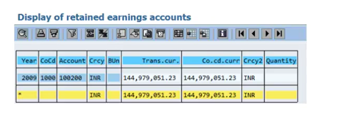The height and width of the screenshot is (133, 339).
Task: Open the Word Processing export icon
Action: [x=134, y=34]
